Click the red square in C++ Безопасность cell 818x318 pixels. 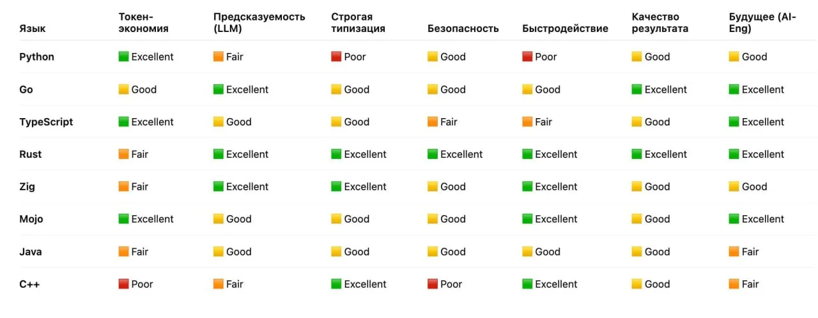pos(433,284)
